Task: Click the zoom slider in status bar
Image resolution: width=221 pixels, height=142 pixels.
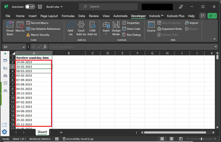Action: [202, 139]
